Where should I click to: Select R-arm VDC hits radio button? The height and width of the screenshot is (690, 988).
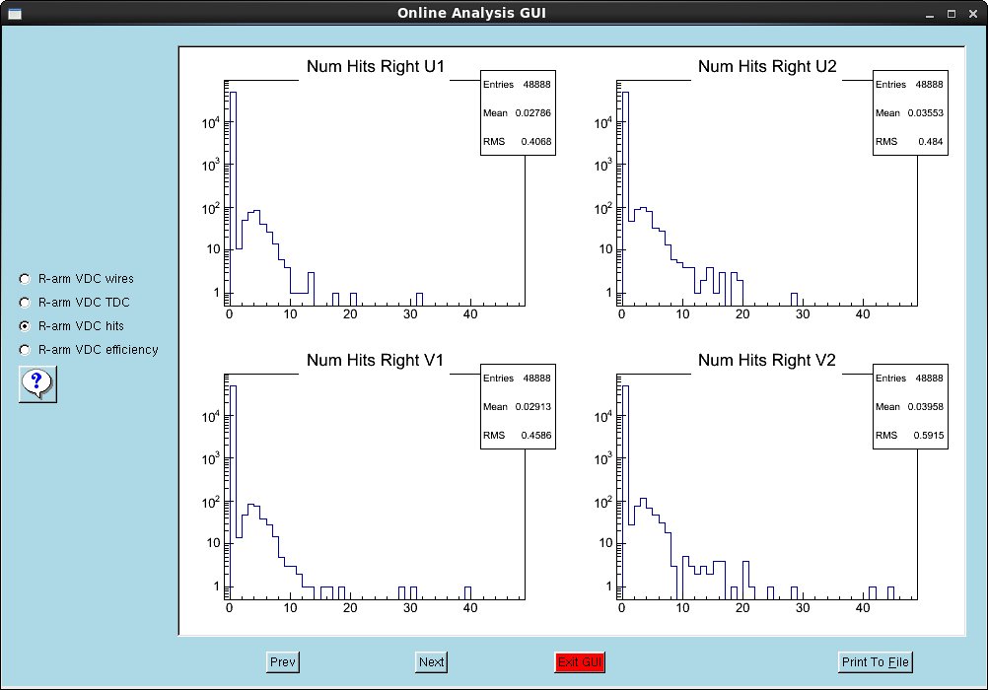25,326
